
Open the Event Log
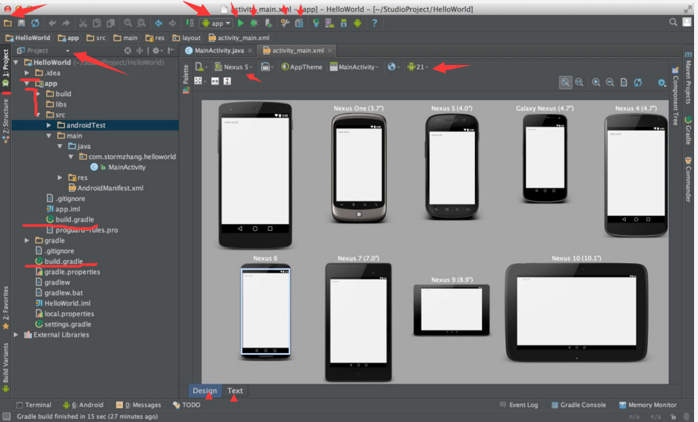(x=519, y=405)
